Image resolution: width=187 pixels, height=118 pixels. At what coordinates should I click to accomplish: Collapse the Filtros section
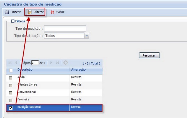click(13, 21)
